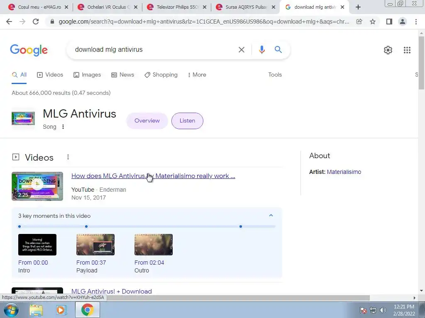Open Google quick settings gear

pos(388,50)
